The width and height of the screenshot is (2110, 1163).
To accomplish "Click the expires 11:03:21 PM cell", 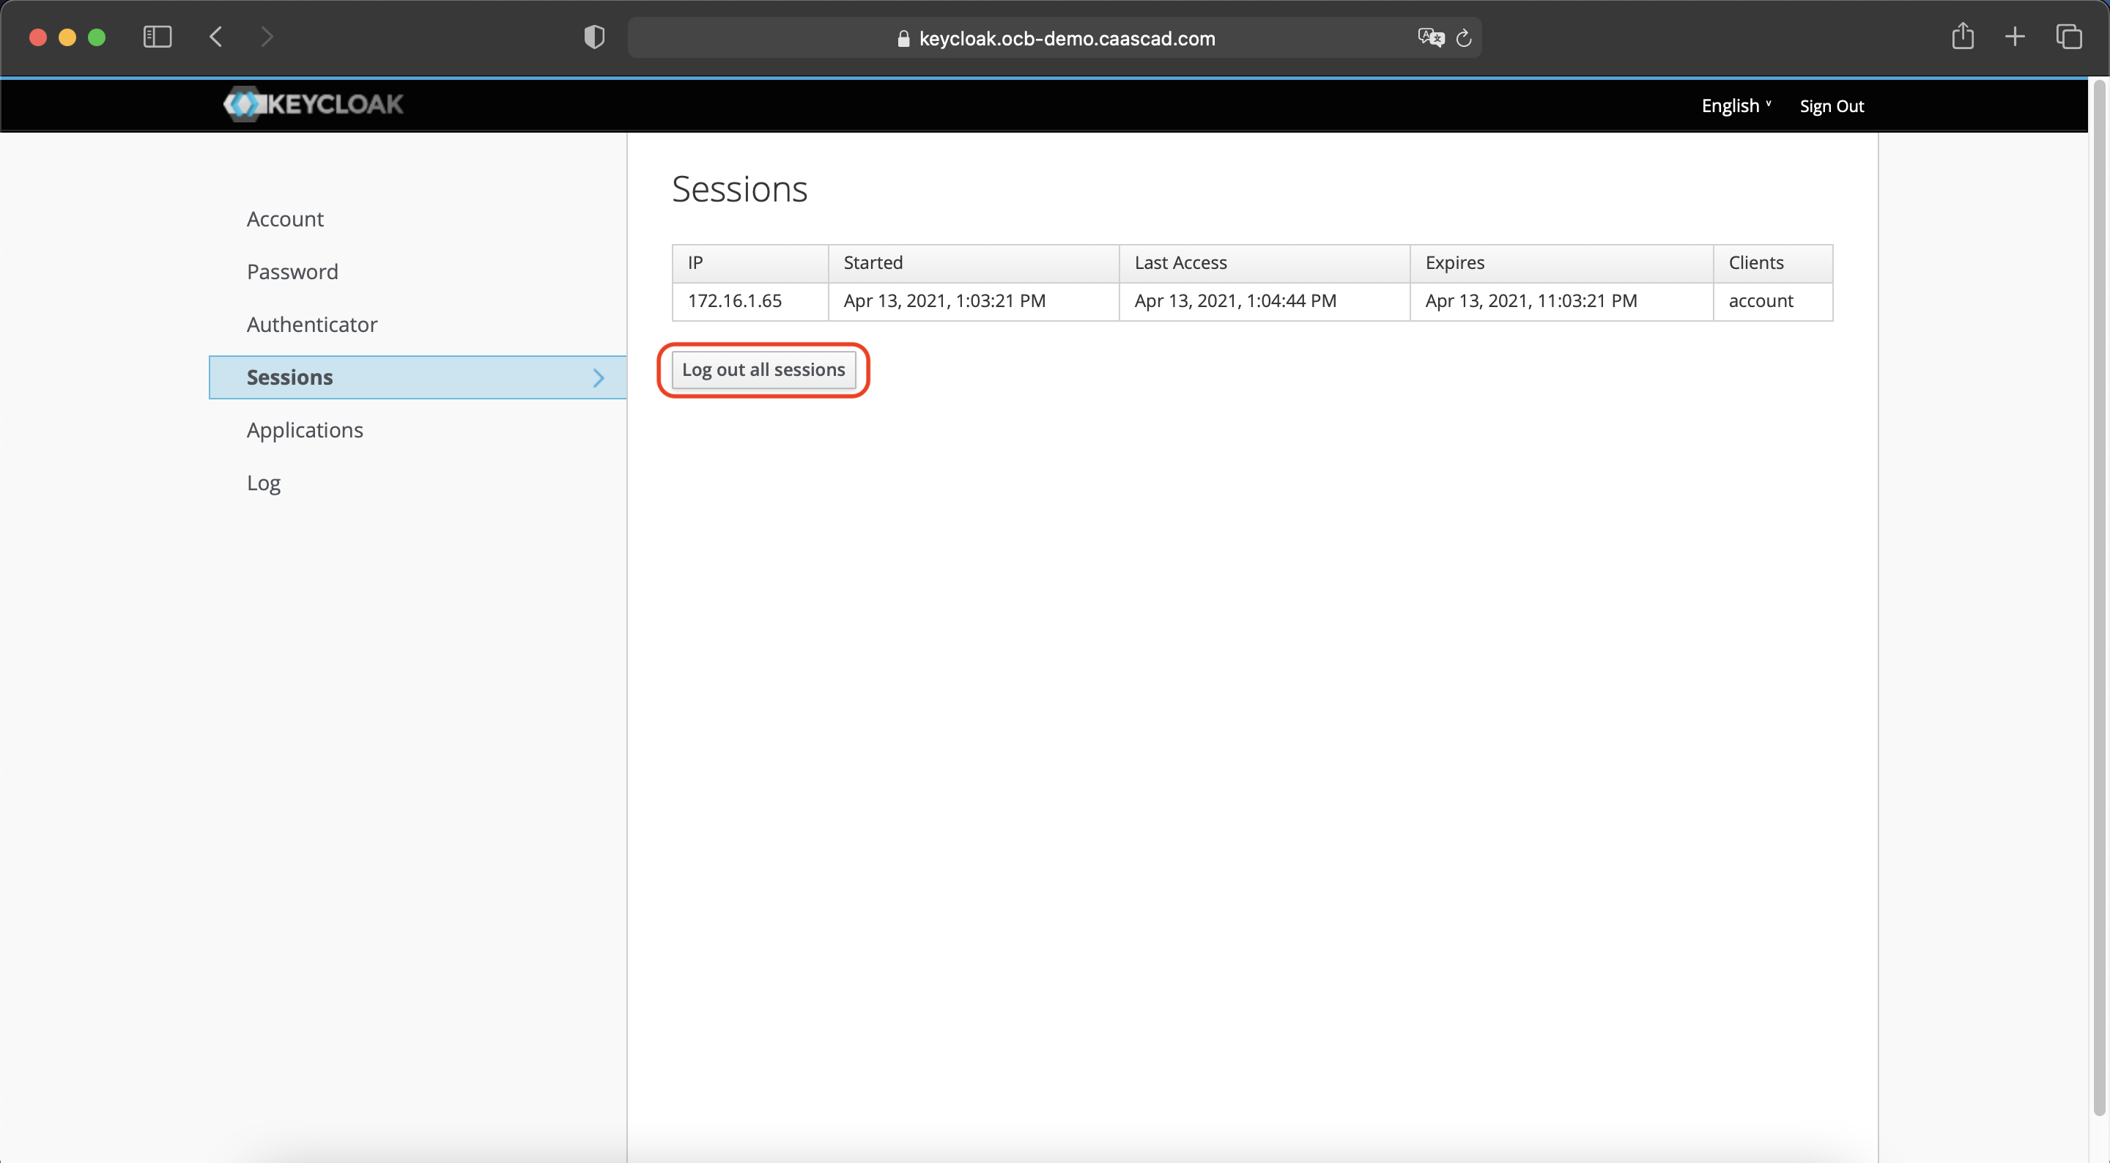I will pos(1561,302).
